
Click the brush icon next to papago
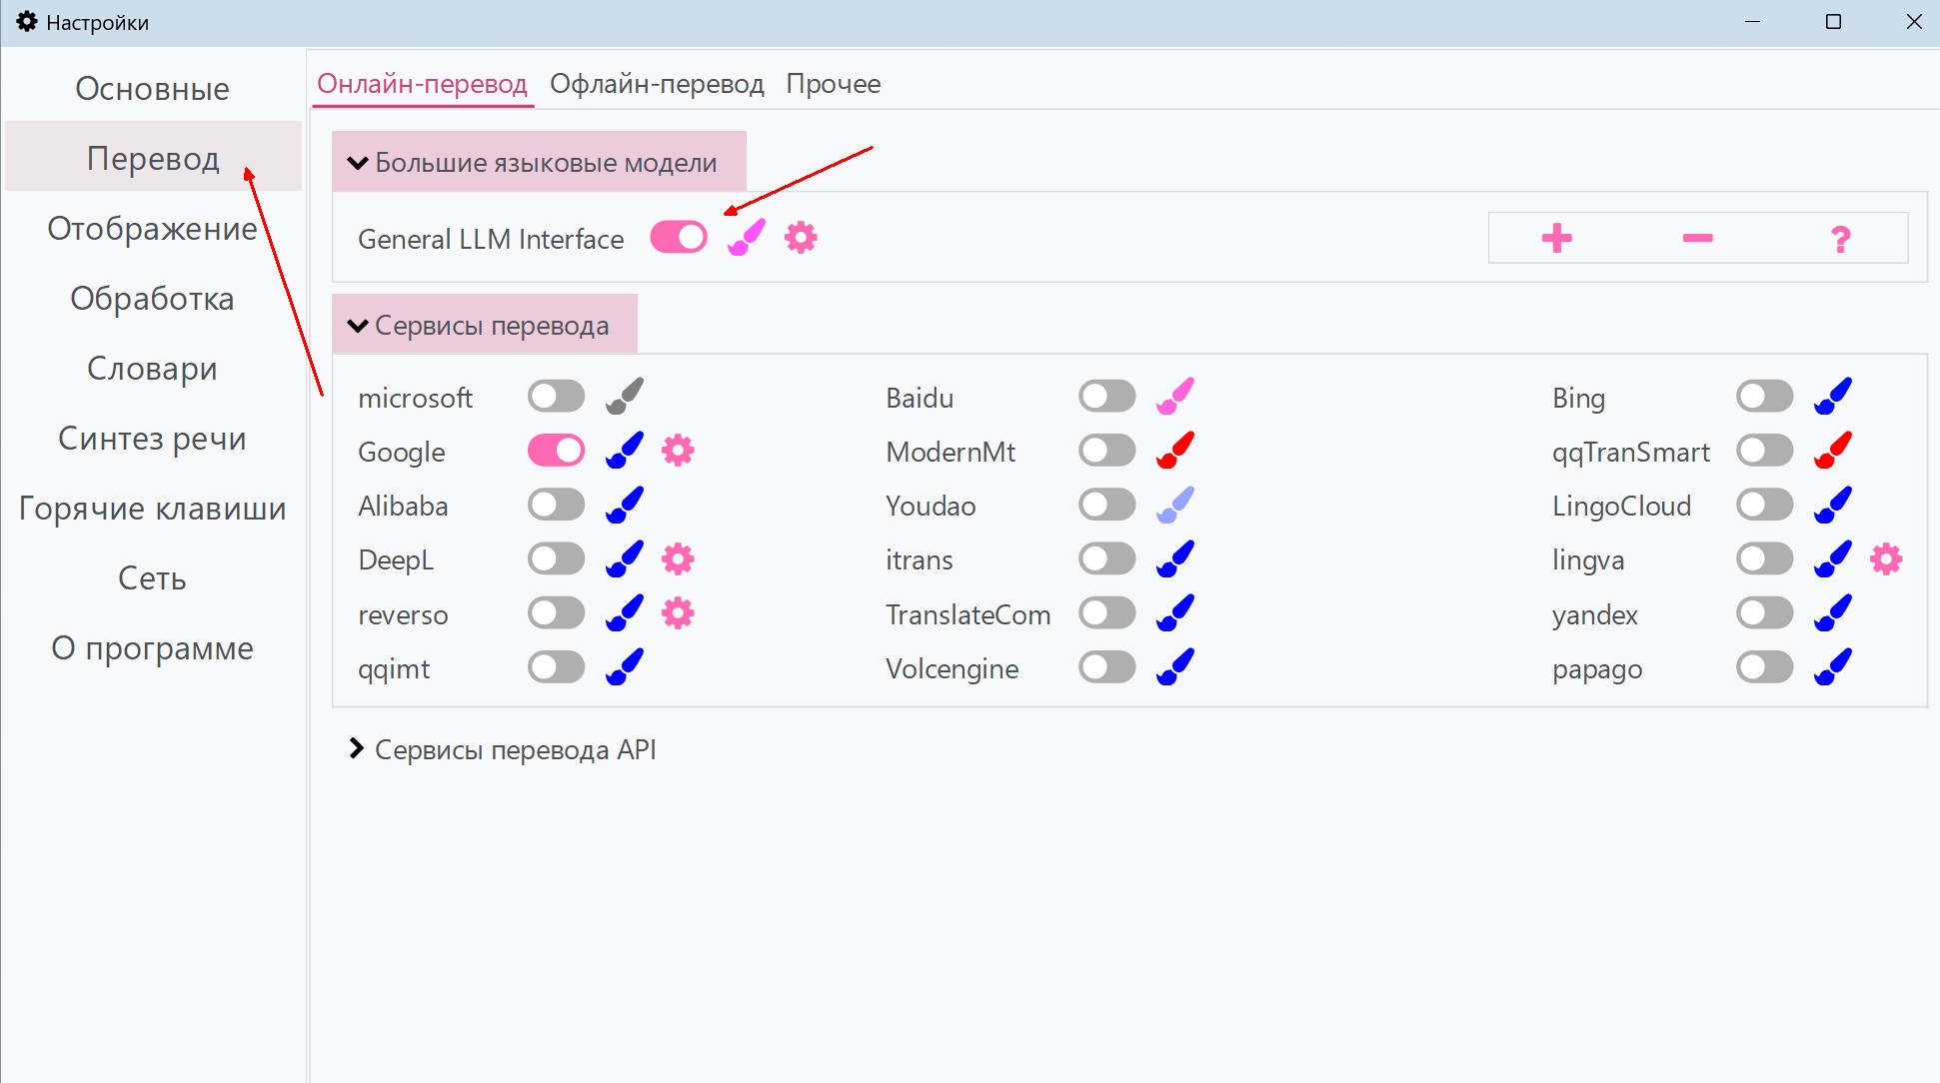[1833, 666]
